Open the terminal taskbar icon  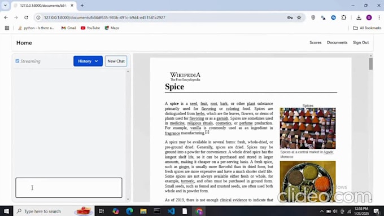157,211
